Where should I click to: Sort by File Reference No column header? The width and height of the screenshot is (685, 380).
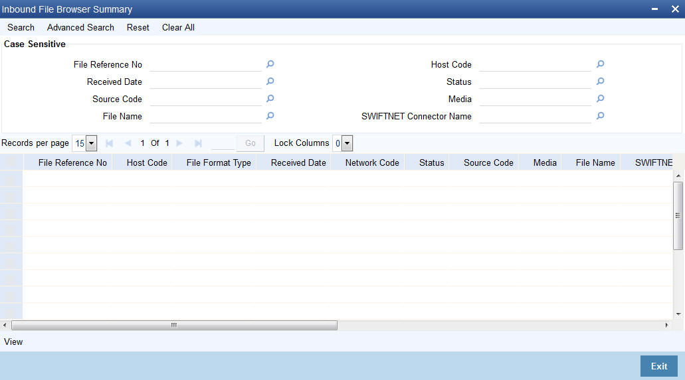(x=72, y=162)
